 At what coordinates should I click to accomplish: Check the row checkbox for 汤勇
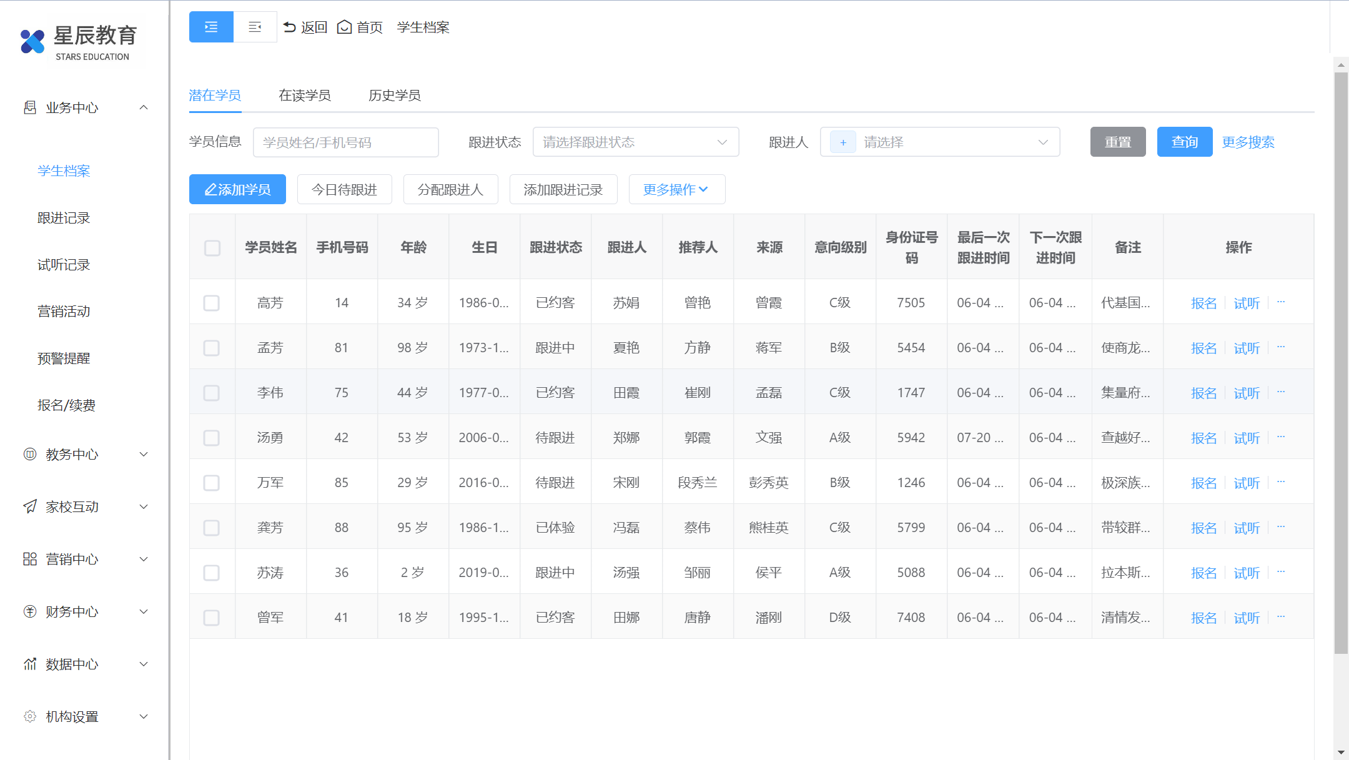pyautogui.click(x=212, y=438)
